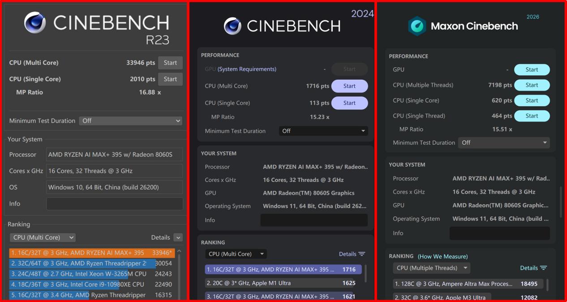Select AMD RYZEN AI MAX+ 395 row in R23 ranking
The width and height of the screenshot is (567, 302).
(92, 253)
